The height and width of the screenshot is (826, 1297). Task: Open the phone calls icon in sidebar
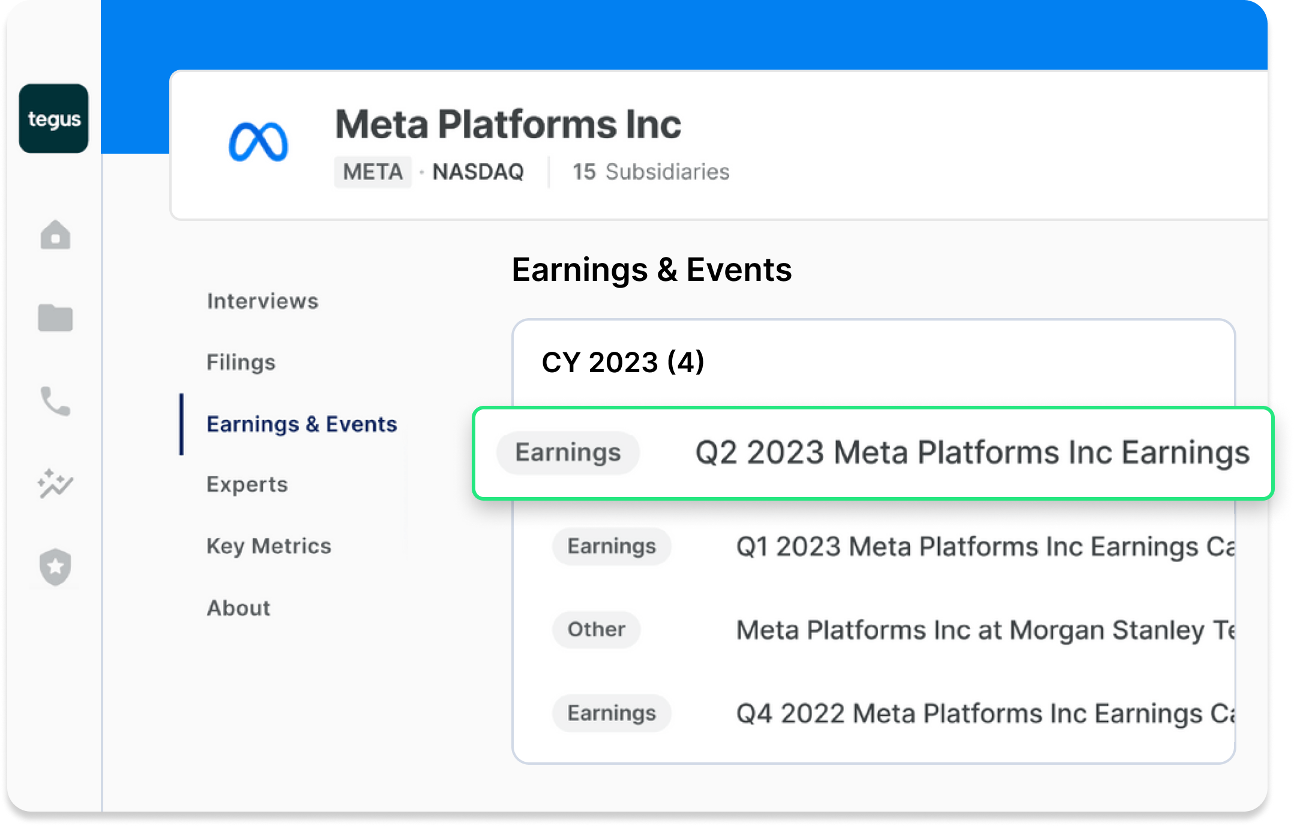click(x=55, y=401)
